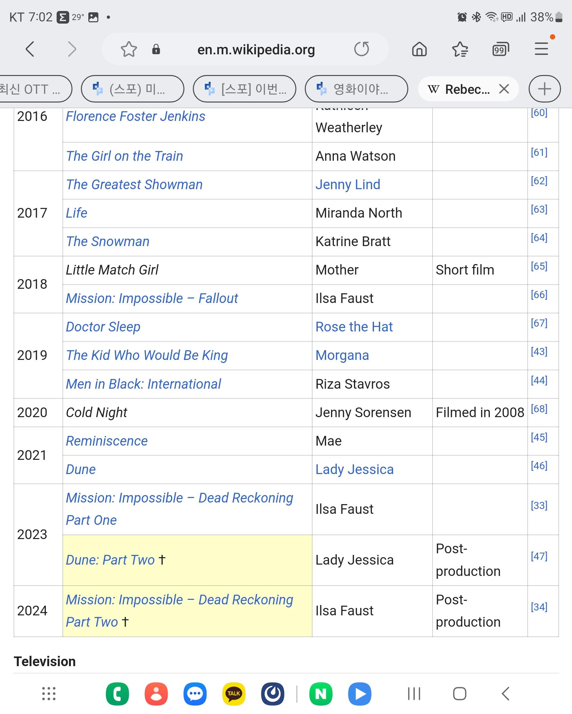Open the browser hamburger menu

click(x=541, y=49)
